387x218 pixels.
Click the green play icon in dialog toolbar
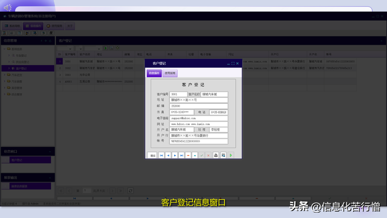point(231,155)
